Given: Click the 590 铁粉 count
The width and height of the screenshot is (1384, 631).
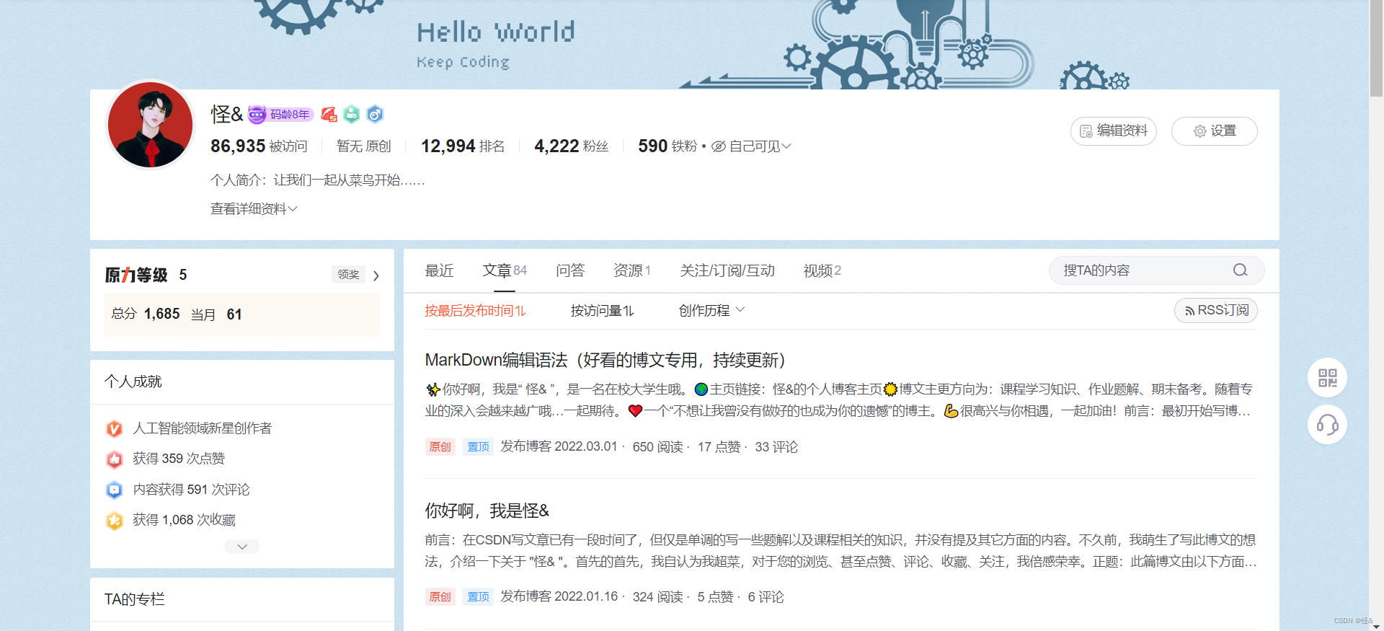Looking at the screenshot, I should pyautogui.click(x=667, y=146).
